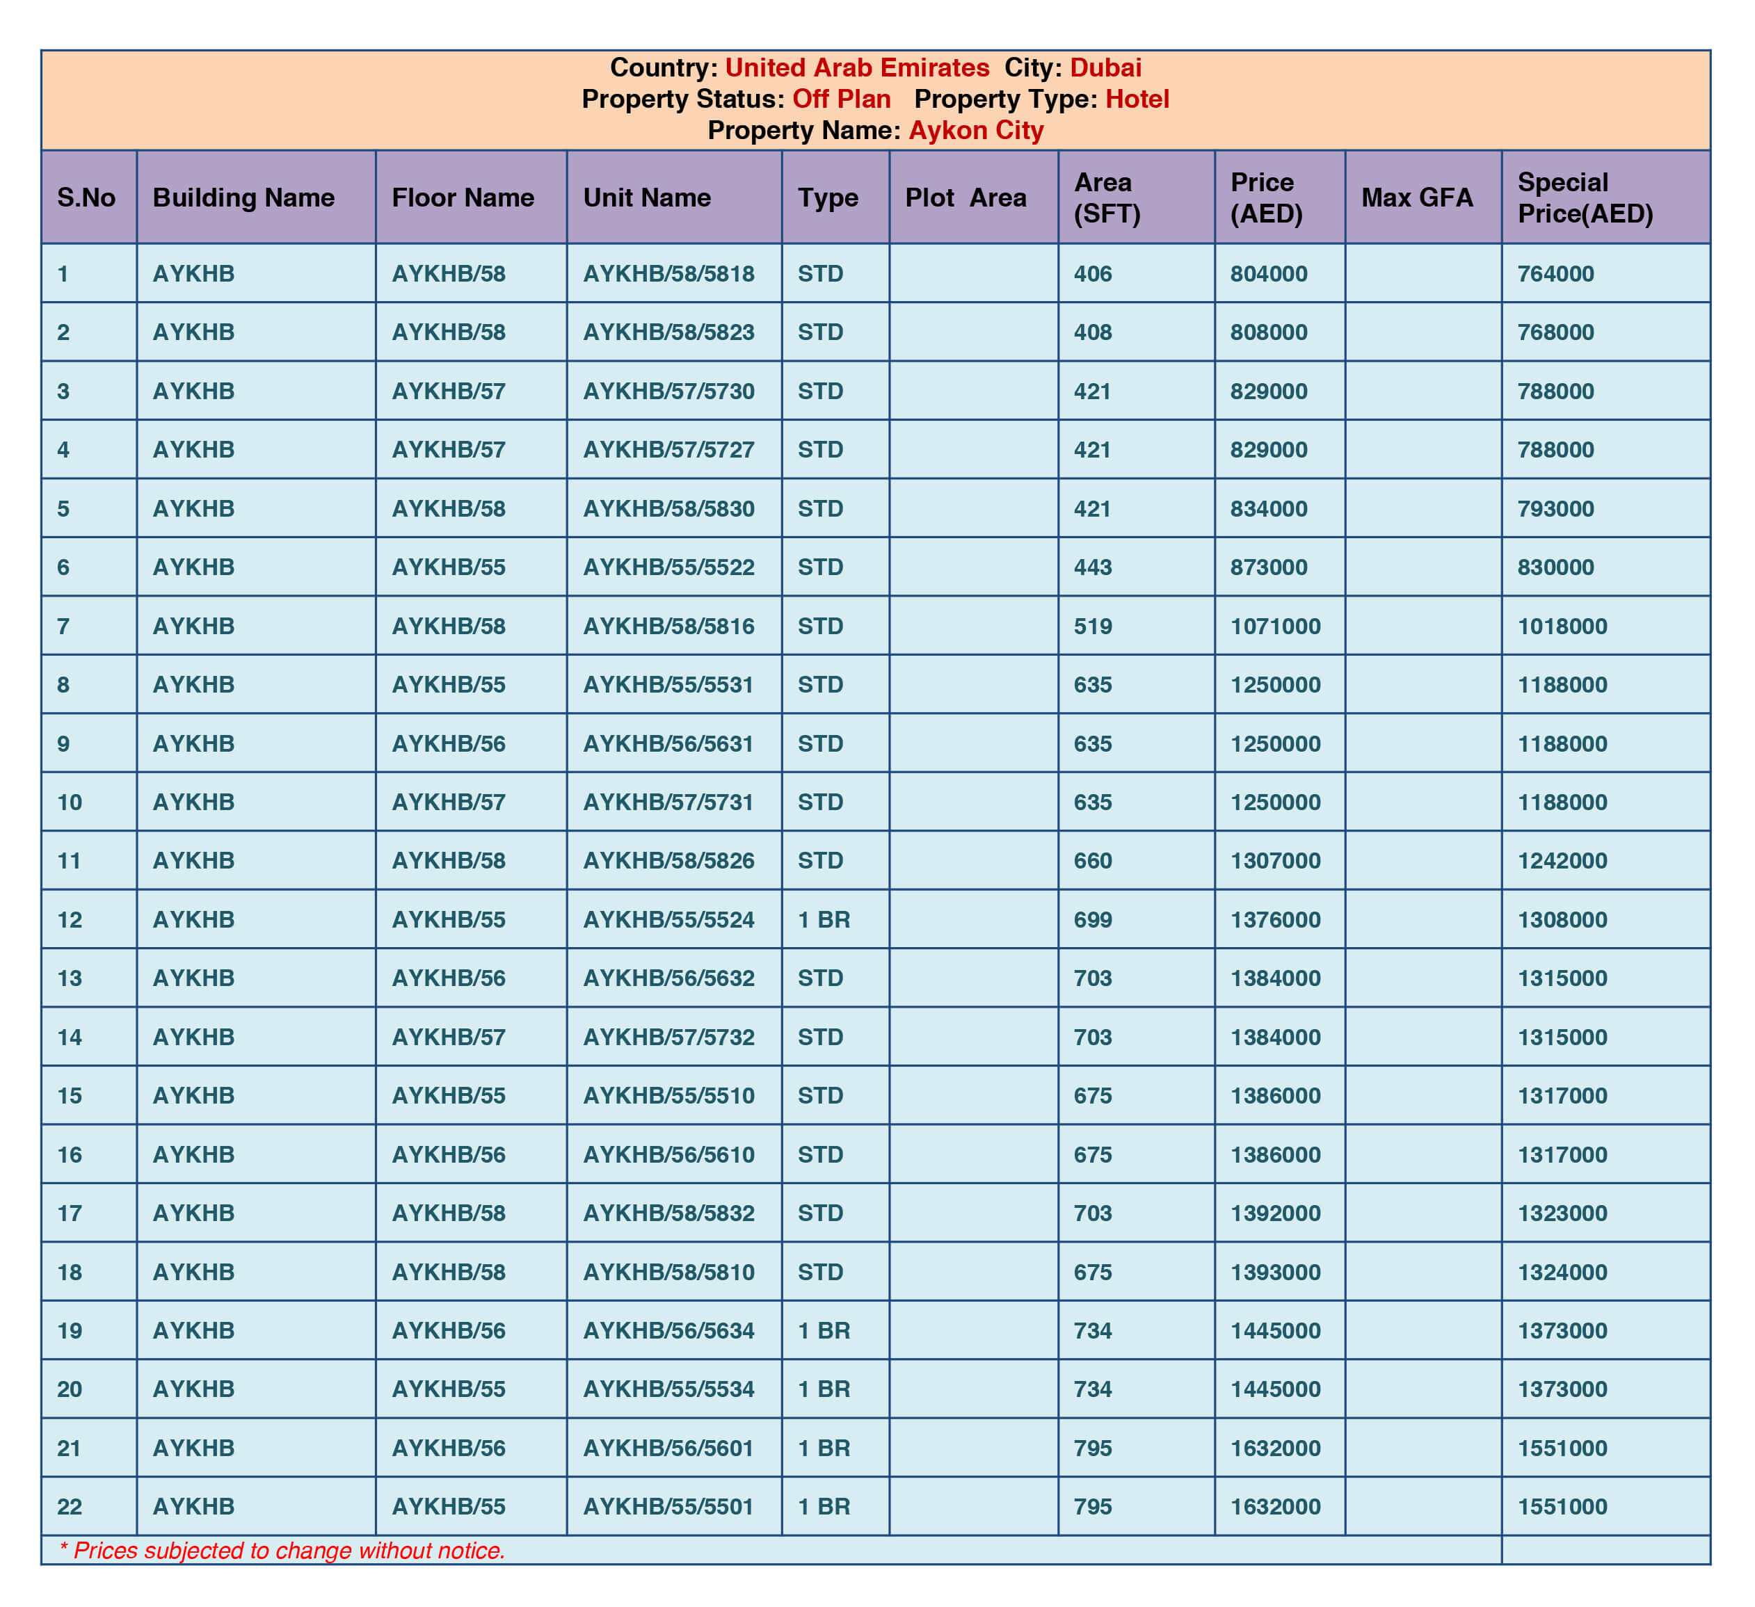1755x1607 pixels.
Task: Select unit cell AYKHB/55/5524
Action: click(x=675, y=920)
